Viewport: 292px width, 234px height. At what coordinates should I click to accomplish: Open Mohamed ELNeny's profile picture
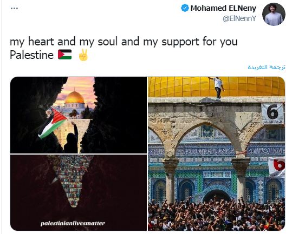(x=274, y=14)
